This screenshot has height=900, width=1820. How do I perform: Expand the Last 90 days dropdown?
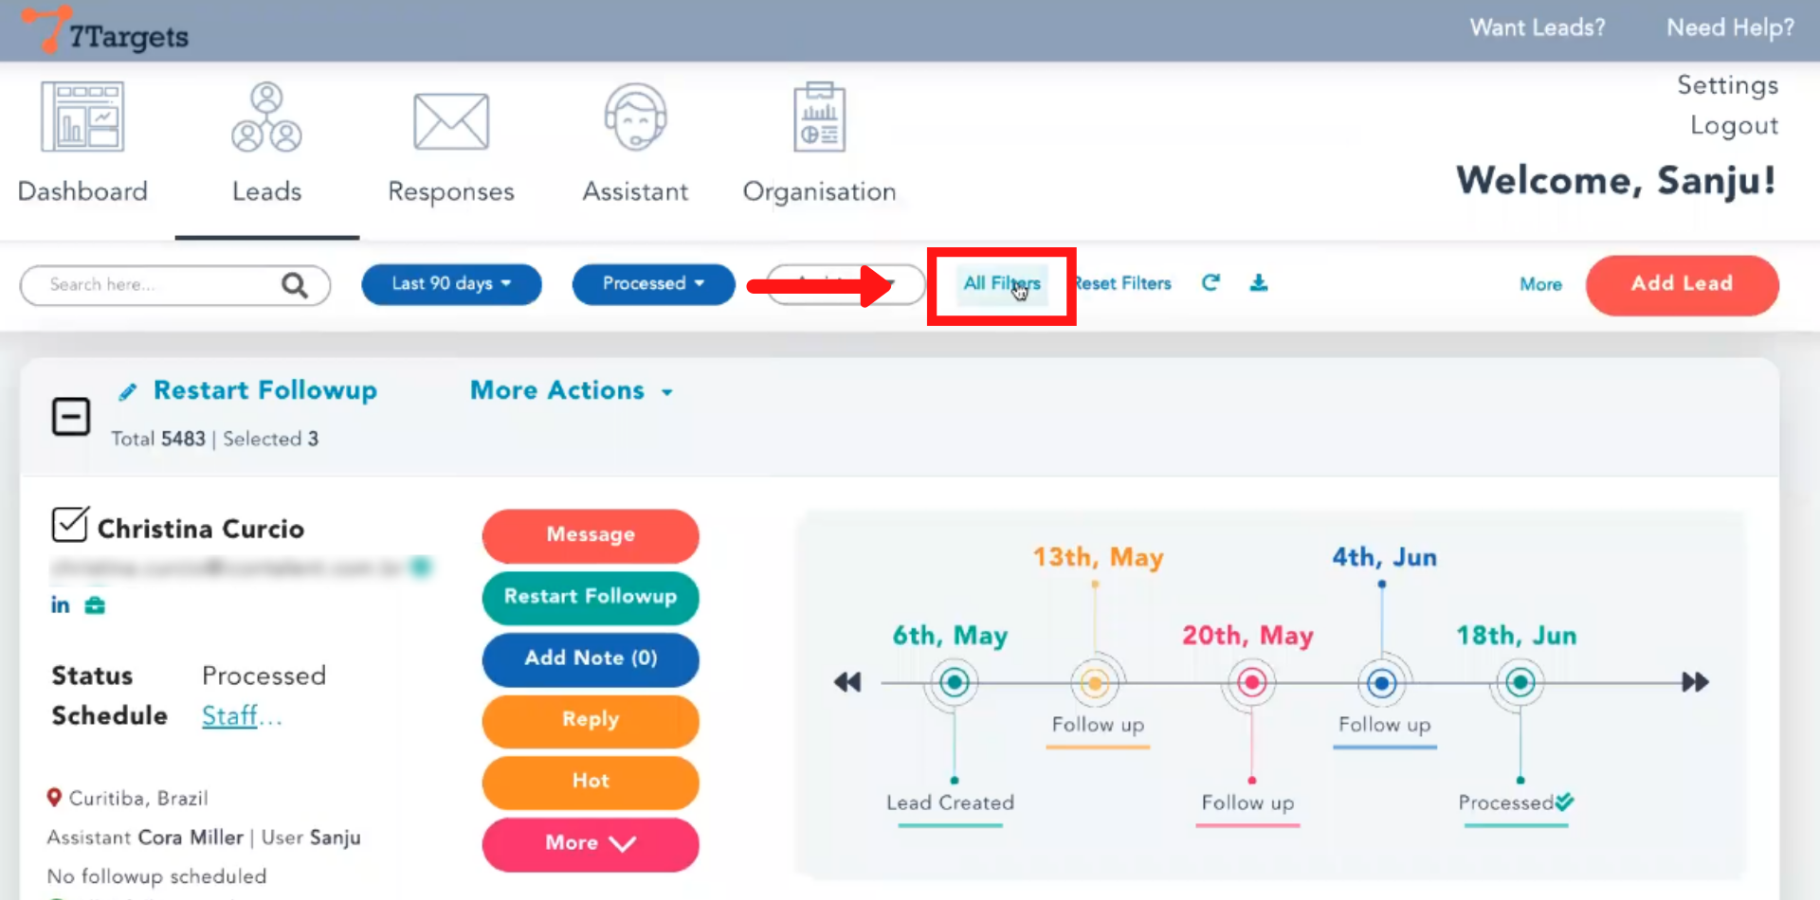(x=451, y=284)
